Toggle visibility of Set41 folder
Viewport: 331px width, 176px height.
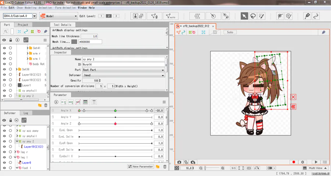pyautogui.click(x=4, y=48)
